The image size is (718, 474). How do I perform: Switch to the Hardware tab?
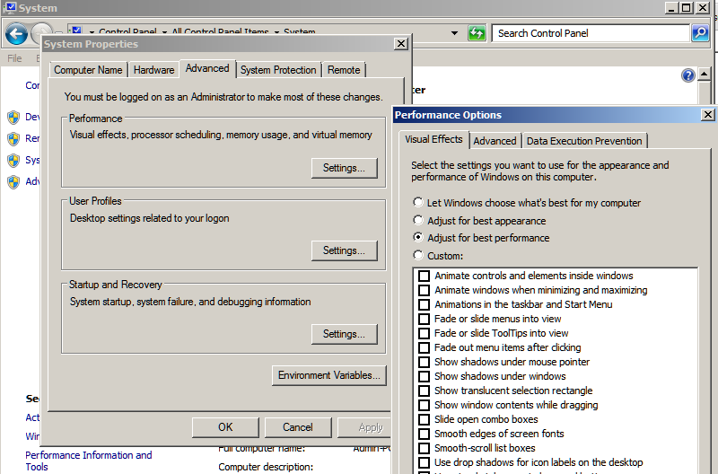(x=153, y=70)
